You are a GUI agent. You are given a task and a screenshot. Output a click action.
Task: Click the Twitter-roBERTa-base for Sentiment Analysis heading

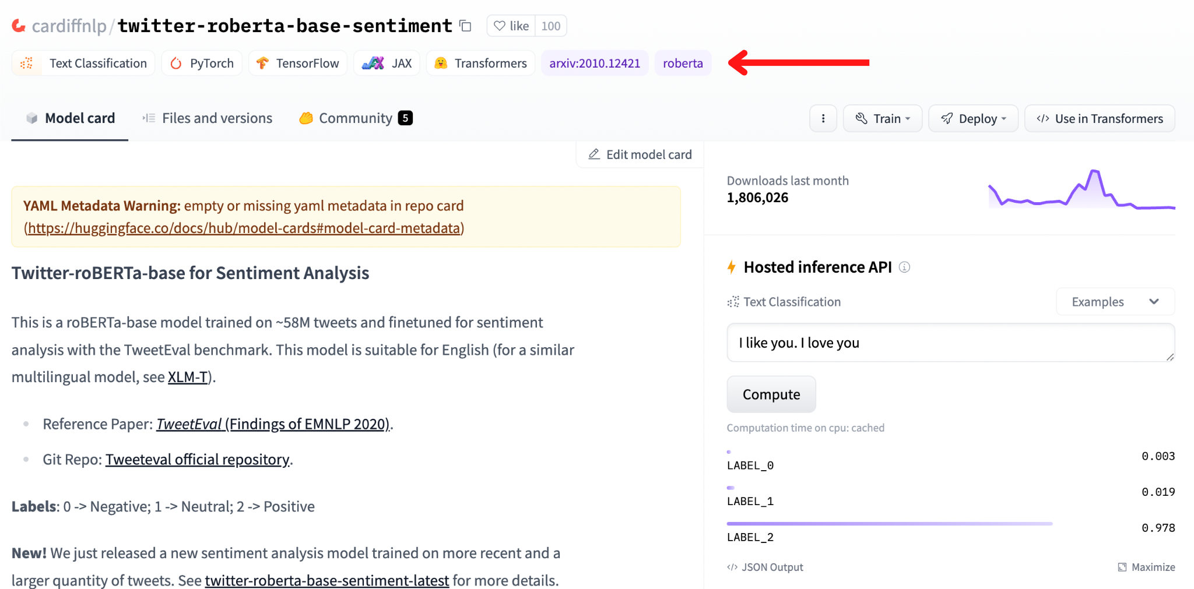tap(190, 273)
